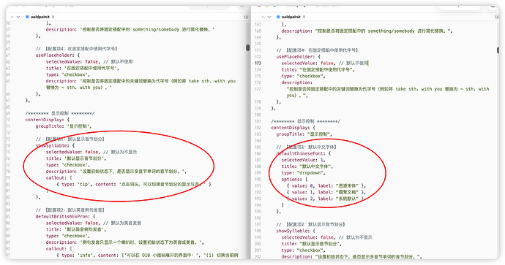Click the vertical scrollbar thumb in right window
This screenshot has width=505, height=265.
[x=498, y=50]
